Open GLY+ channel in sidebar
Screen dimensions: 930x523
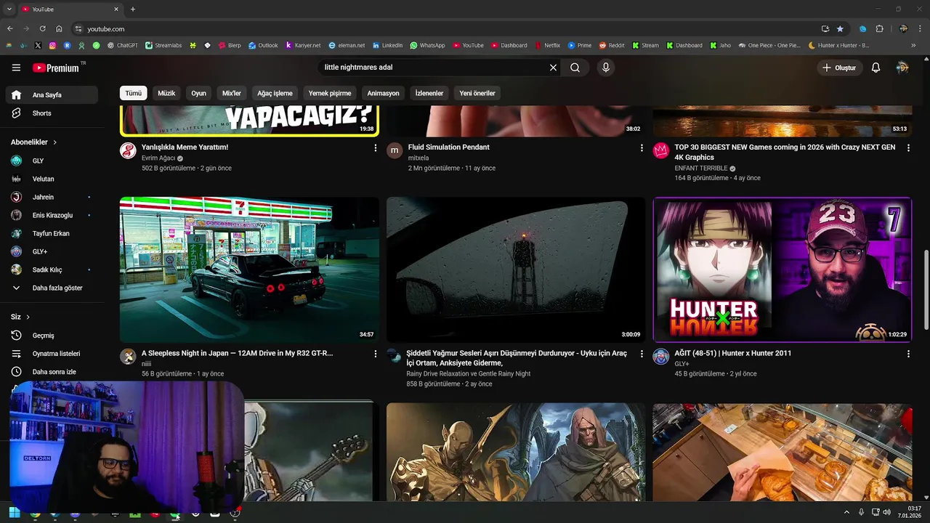click(52, 251)
